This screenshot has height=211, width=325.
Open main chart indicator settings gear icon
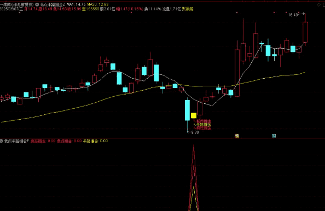(x=37, y=4)
